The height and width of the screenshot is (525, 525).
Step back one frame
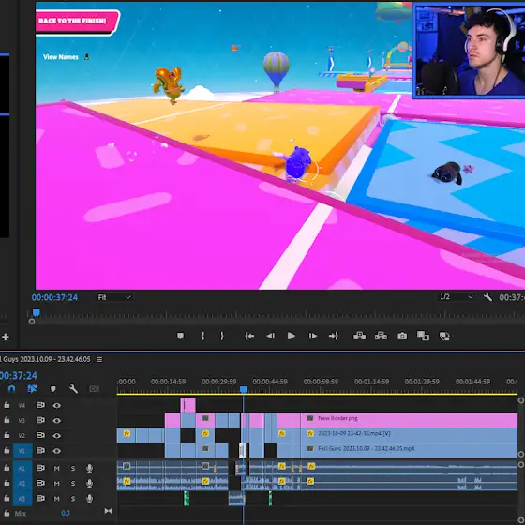pyautogui.click(x=271, y=336)
